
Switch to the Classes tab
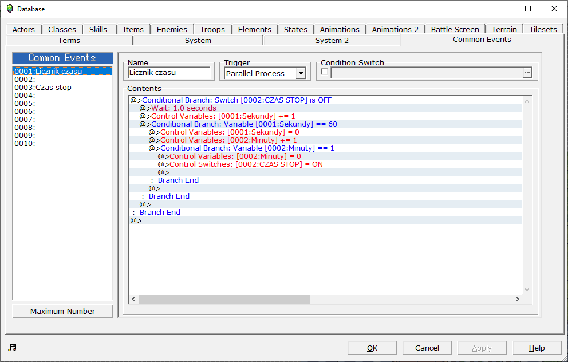pos(62,29)
